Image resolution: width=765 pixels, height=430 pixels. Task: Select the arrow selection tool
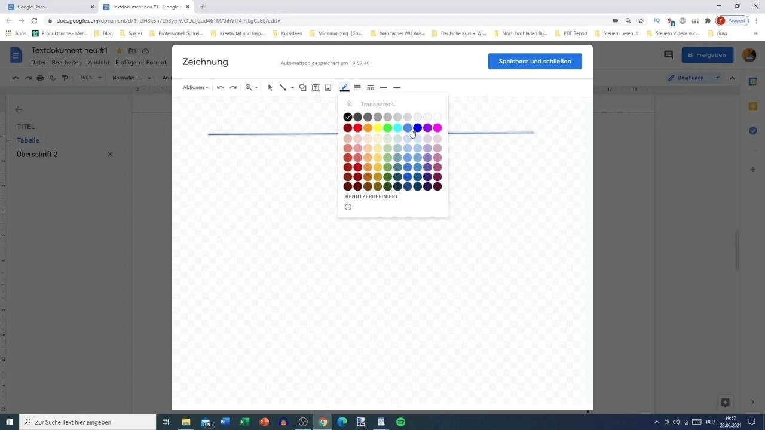(x=270, y=87)
